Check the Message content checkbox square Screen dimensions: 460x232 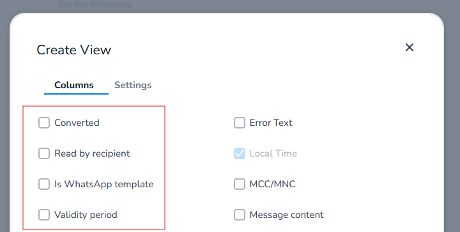click(240, 215)
